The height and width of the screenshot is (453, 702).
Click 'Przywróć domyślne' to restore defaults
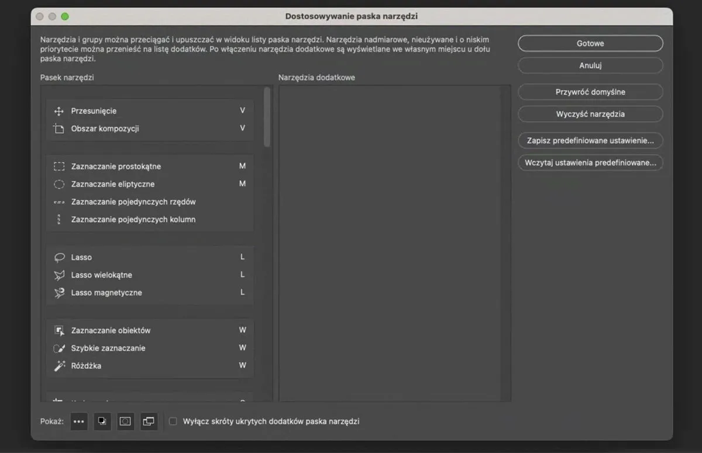coord(590,92)
